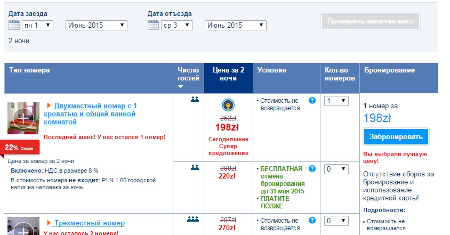Click 'Последний шанс! У нас остался 1 номер!' text
Screen dimensions: 450x235
point(105,137)
